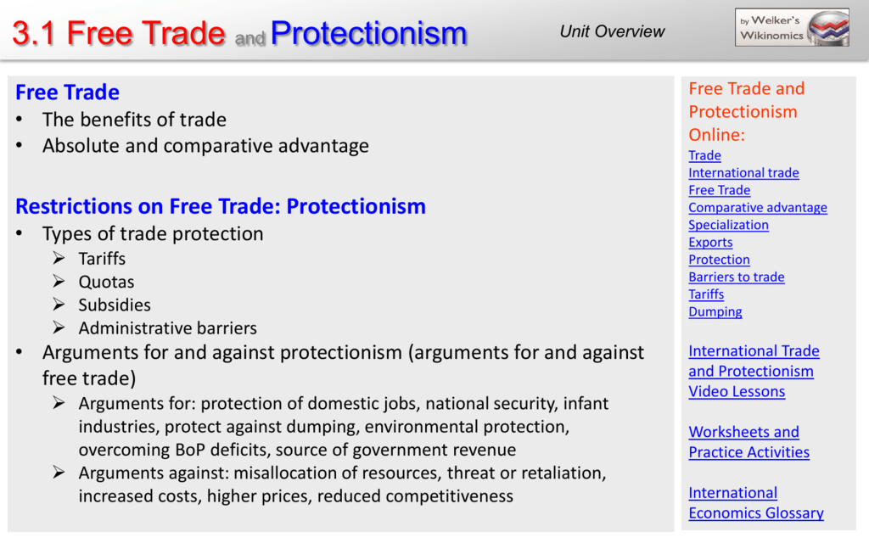Click the Restrictions on Free Trade heading
Screen dimensions: 869x543
(221, 206)
